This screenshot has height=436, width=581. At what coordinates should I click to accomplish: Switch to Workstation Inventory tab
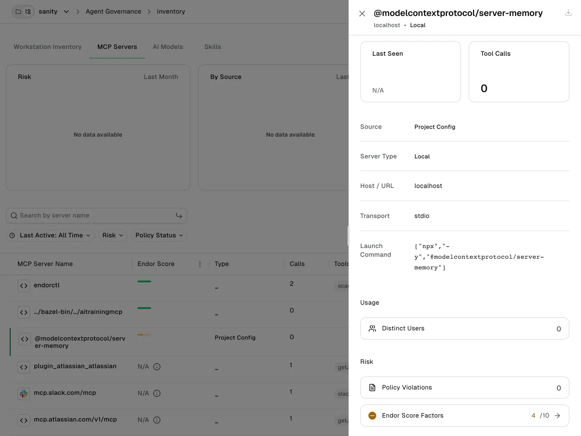[x=47, y=47]
